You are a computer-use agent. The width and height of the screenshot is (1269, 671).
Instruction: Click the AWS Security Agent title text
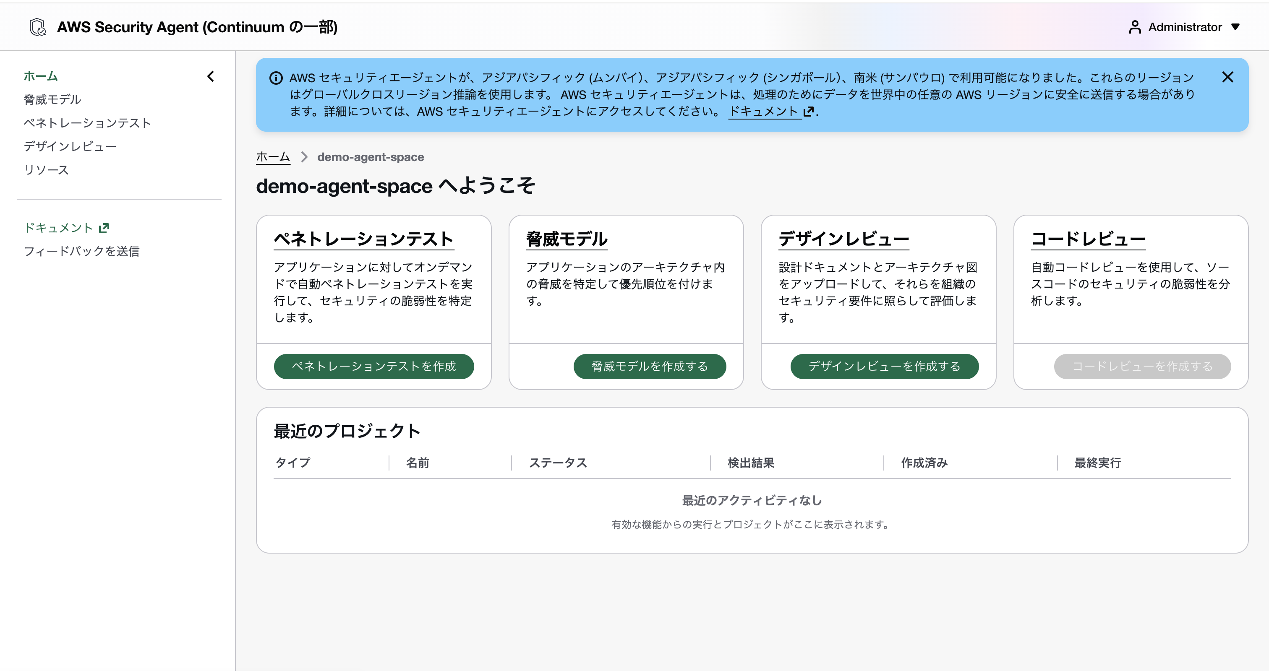[x=197, y=27]
